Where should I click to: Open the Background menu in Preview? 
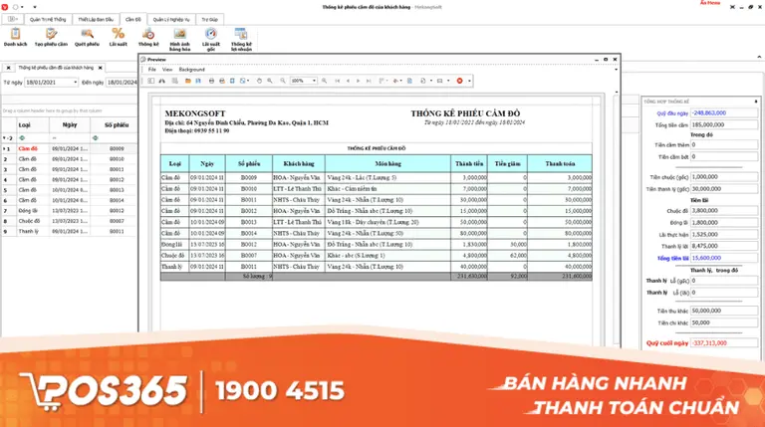pyautogui.click(x=191, y=70)
